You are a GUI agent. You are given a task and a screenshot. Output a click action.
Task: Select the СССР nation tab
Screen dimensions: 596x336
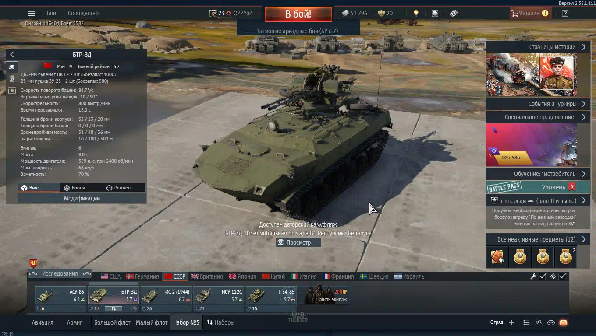pyautogui.click(x=175, y=276)
